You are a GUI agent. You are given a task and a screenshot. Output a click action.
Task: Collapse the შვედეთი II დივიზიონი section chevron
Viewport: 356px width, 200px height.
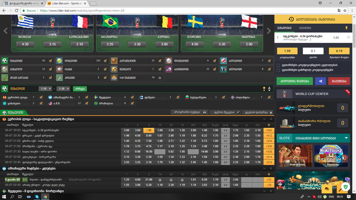coord(264,191)
